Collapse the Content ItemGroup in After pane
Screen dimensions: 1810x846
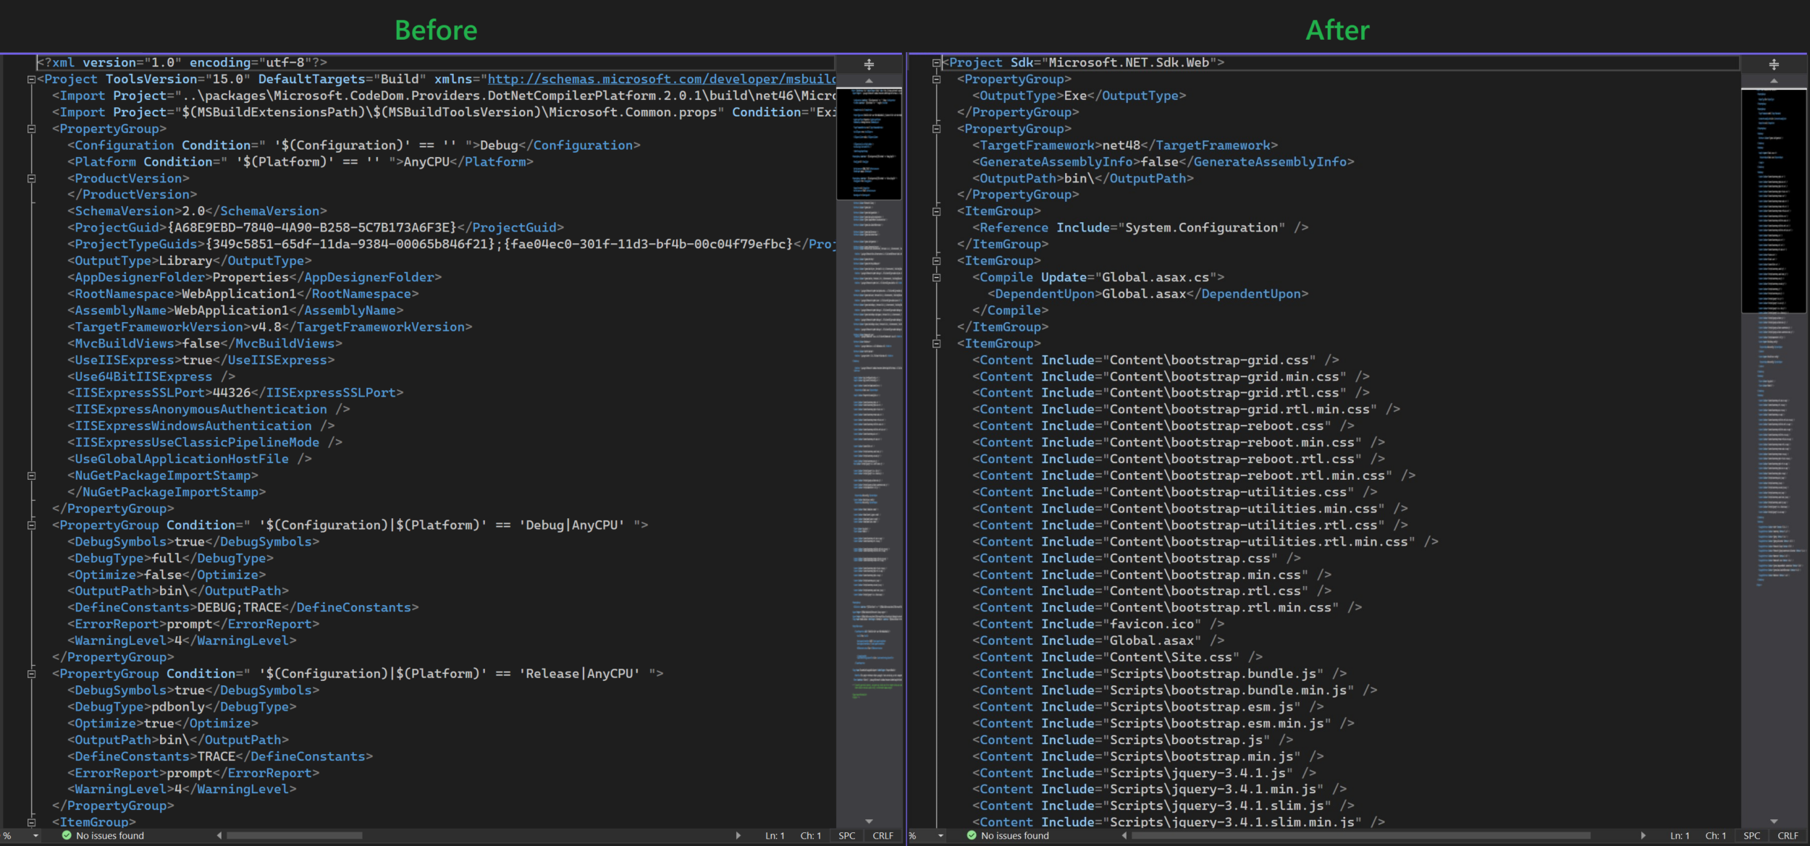(936, 344)
